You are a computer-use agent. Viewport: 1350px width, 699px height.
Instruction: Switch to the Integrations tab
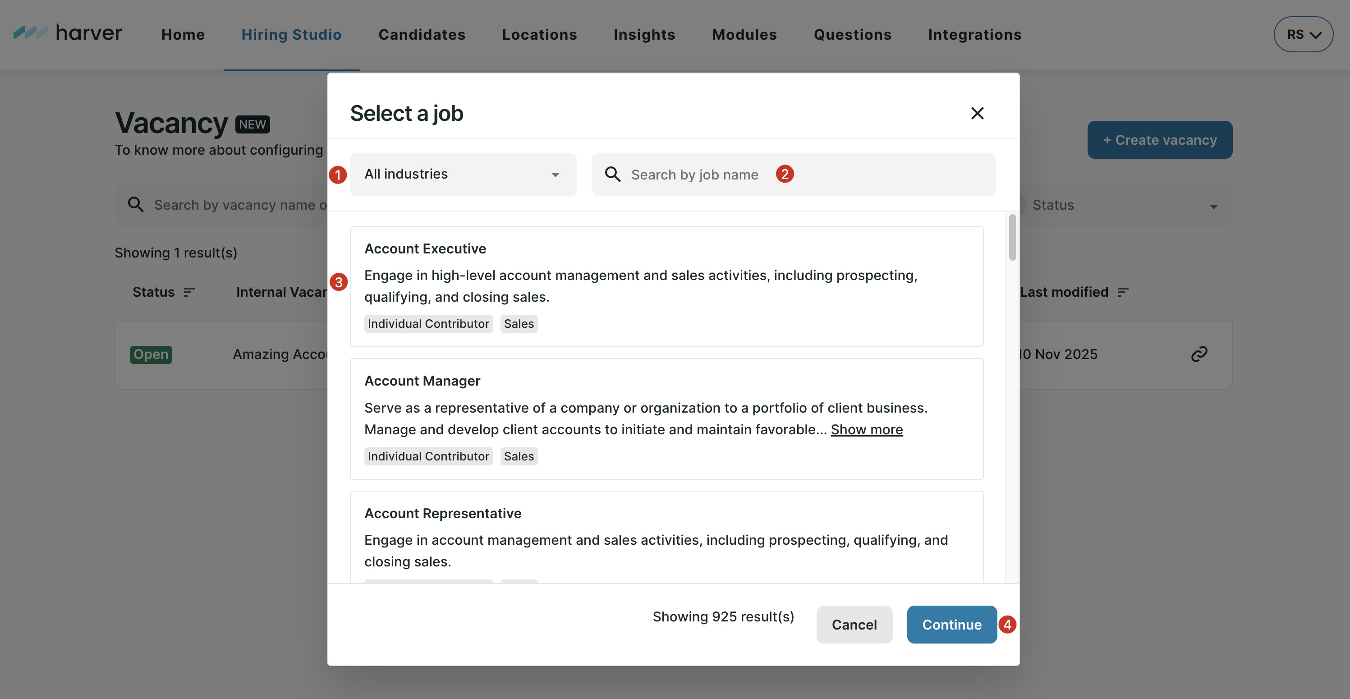click(x=974, y=35)
